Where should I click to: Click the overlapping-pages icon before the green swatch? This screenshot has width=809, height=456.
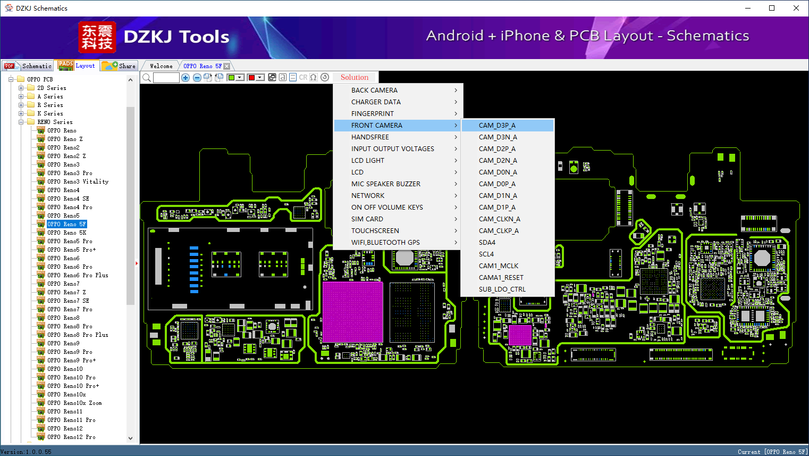(219, 78)
